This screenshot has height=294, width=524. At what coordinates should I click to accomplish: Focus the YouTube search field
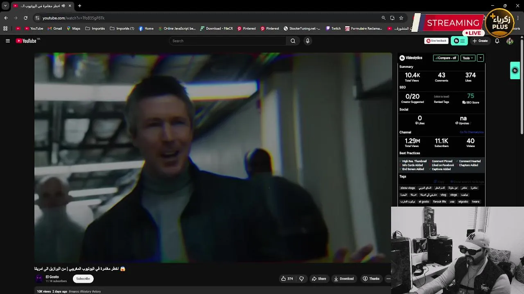(x=228, y=41)
